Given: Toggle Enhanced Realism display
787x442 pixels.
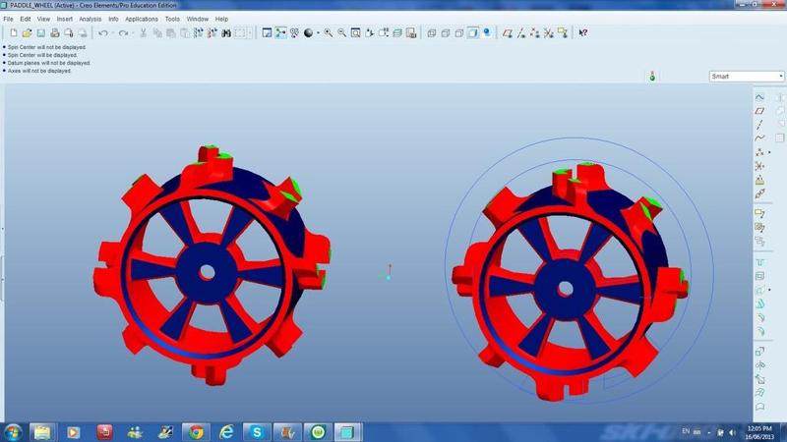Looking at the screenshot, I should (487, 33).
